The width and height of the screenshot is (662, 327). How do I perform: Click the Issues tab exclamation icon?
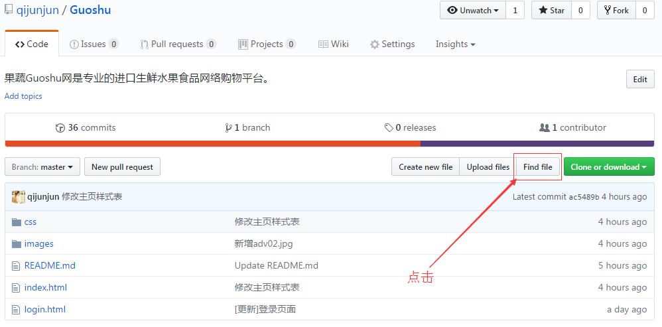74,44
